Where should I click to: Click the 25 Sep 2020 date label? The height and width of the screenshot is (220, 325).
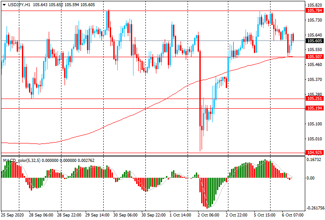click(x=11, y=216)
